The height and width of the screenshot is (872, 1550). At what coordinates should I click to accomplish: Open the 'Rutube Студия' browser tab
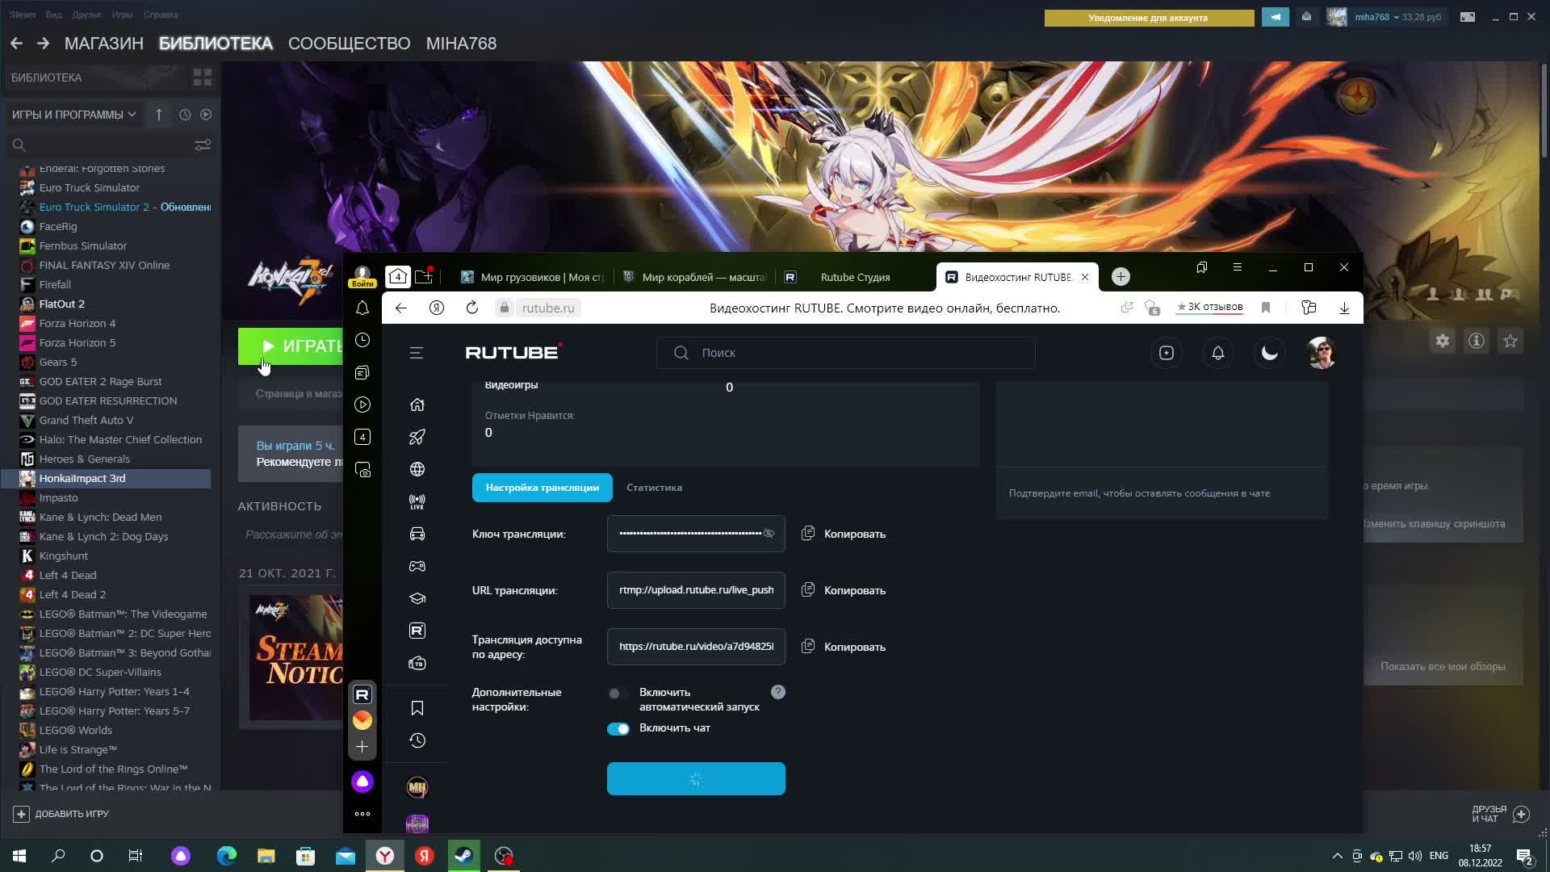[x=854, y=277]
